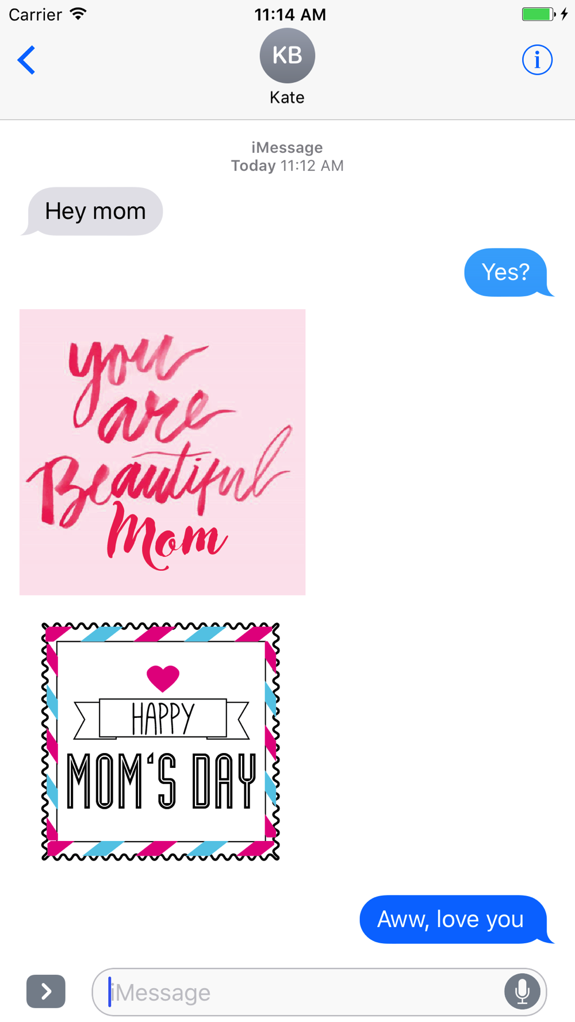The width and height of the screenshot is (575, 1022).
Task: Open the "You are Beautiful Mom" sticker
Action: click(x=163, y=452)
